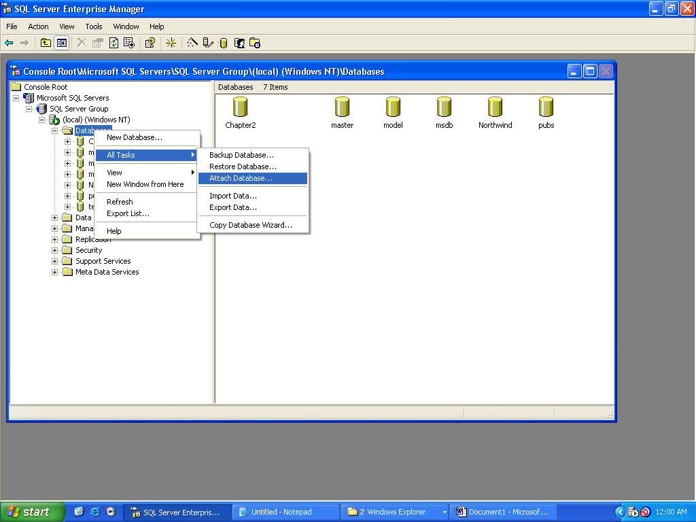Select the pubs database icon
The image size is (696, 522).
coord(546,107)
